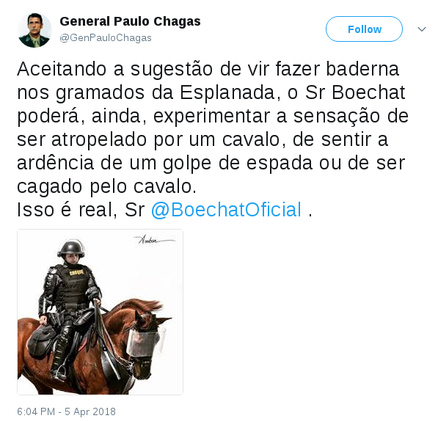Image resolution: width=438 pixels, height=421 pixels.
Task: Click the phrase "cagado pelo cavalo"
Action: pyautogui.click(x=106, y=186)
